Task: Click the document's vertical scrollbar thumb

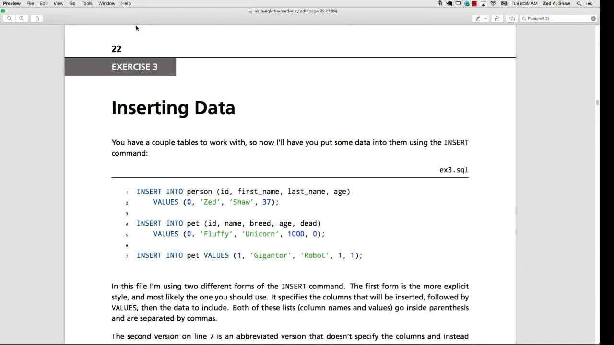Action: point(597,103)
